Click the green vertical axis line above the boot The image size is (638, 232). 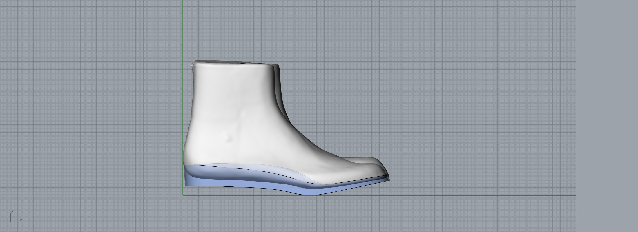click(x=183, y=29)
